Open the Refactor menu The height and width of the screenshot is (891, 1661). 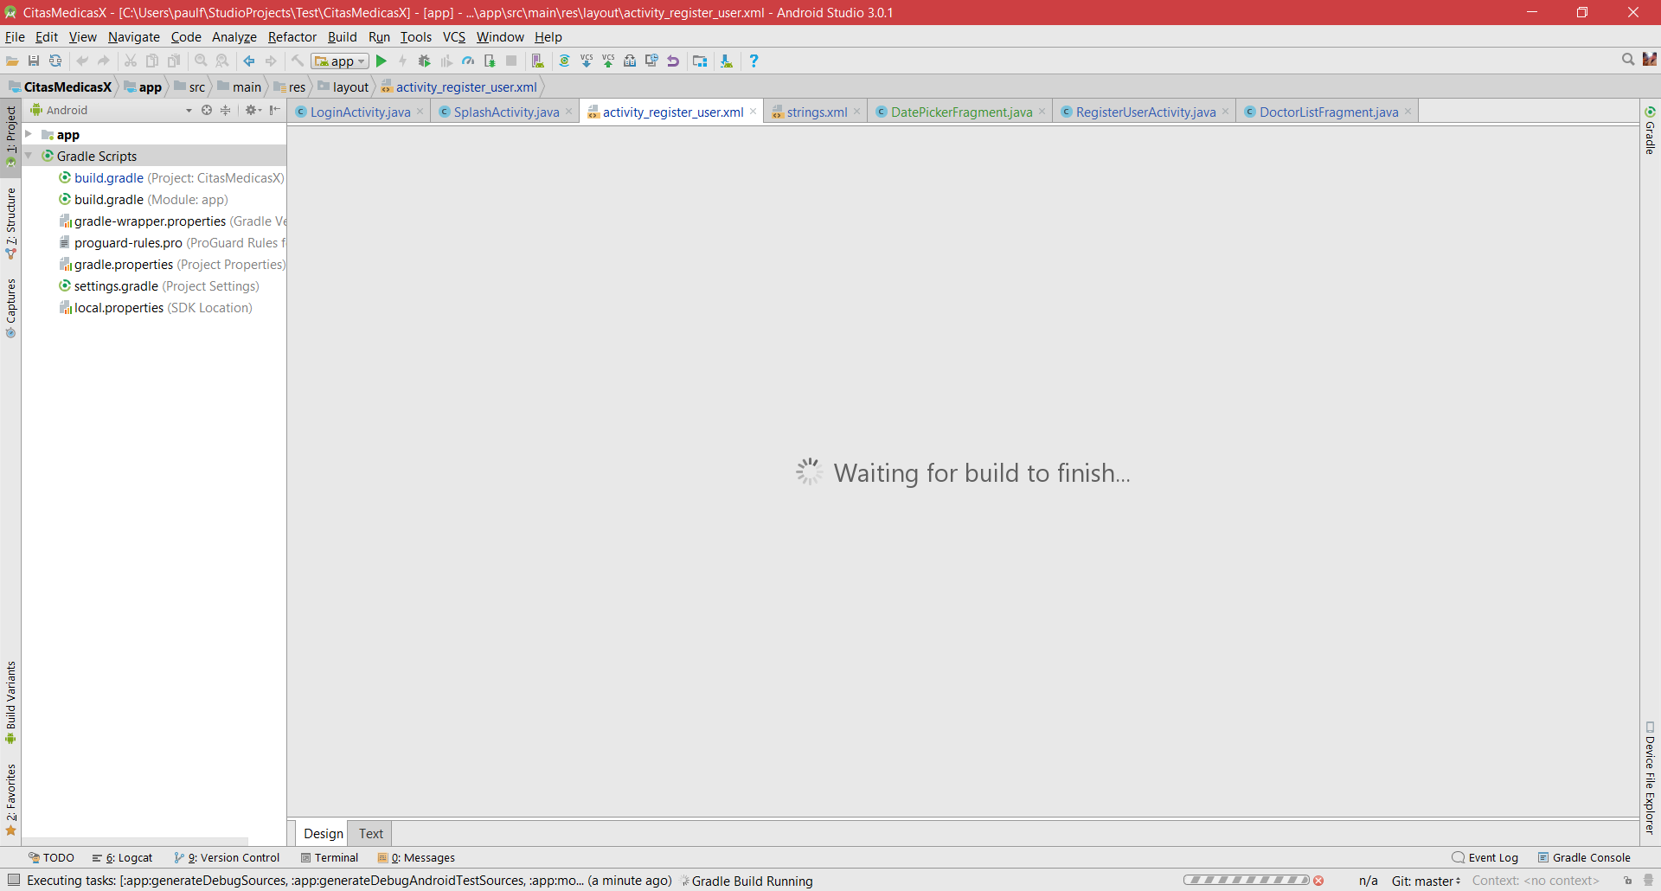click(292, 37)
